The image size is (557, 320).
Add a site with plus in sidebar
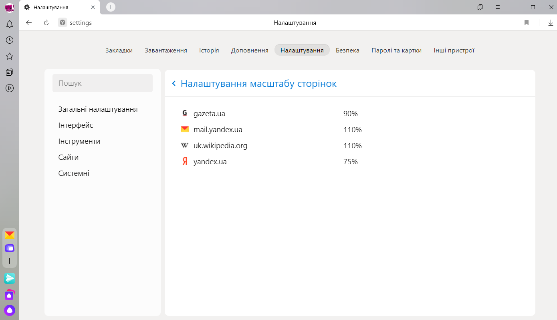(10, 261)
